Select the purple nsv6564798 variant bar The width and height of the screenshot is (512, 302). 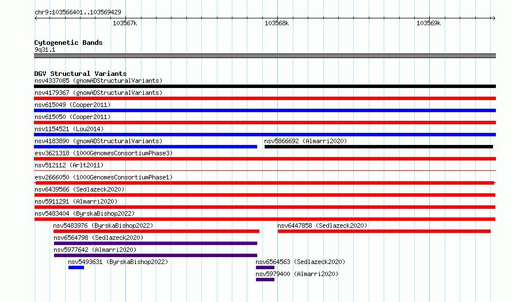[x=155, y=243]
